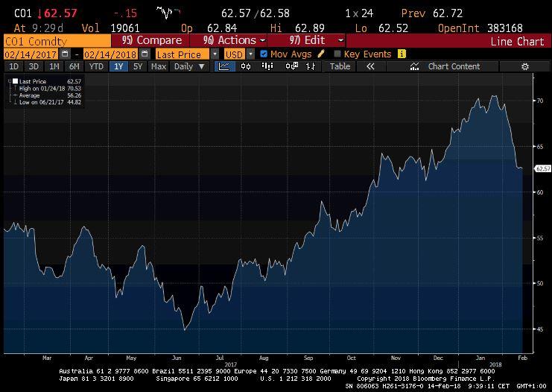Click the yellow Key Events info icon
This screenshot has width=552, height=392.
click(x=402, y=54)
